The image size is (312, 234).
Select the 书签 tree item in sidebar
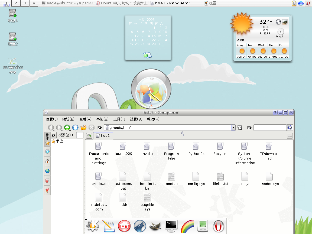click(x=57, y=141)
